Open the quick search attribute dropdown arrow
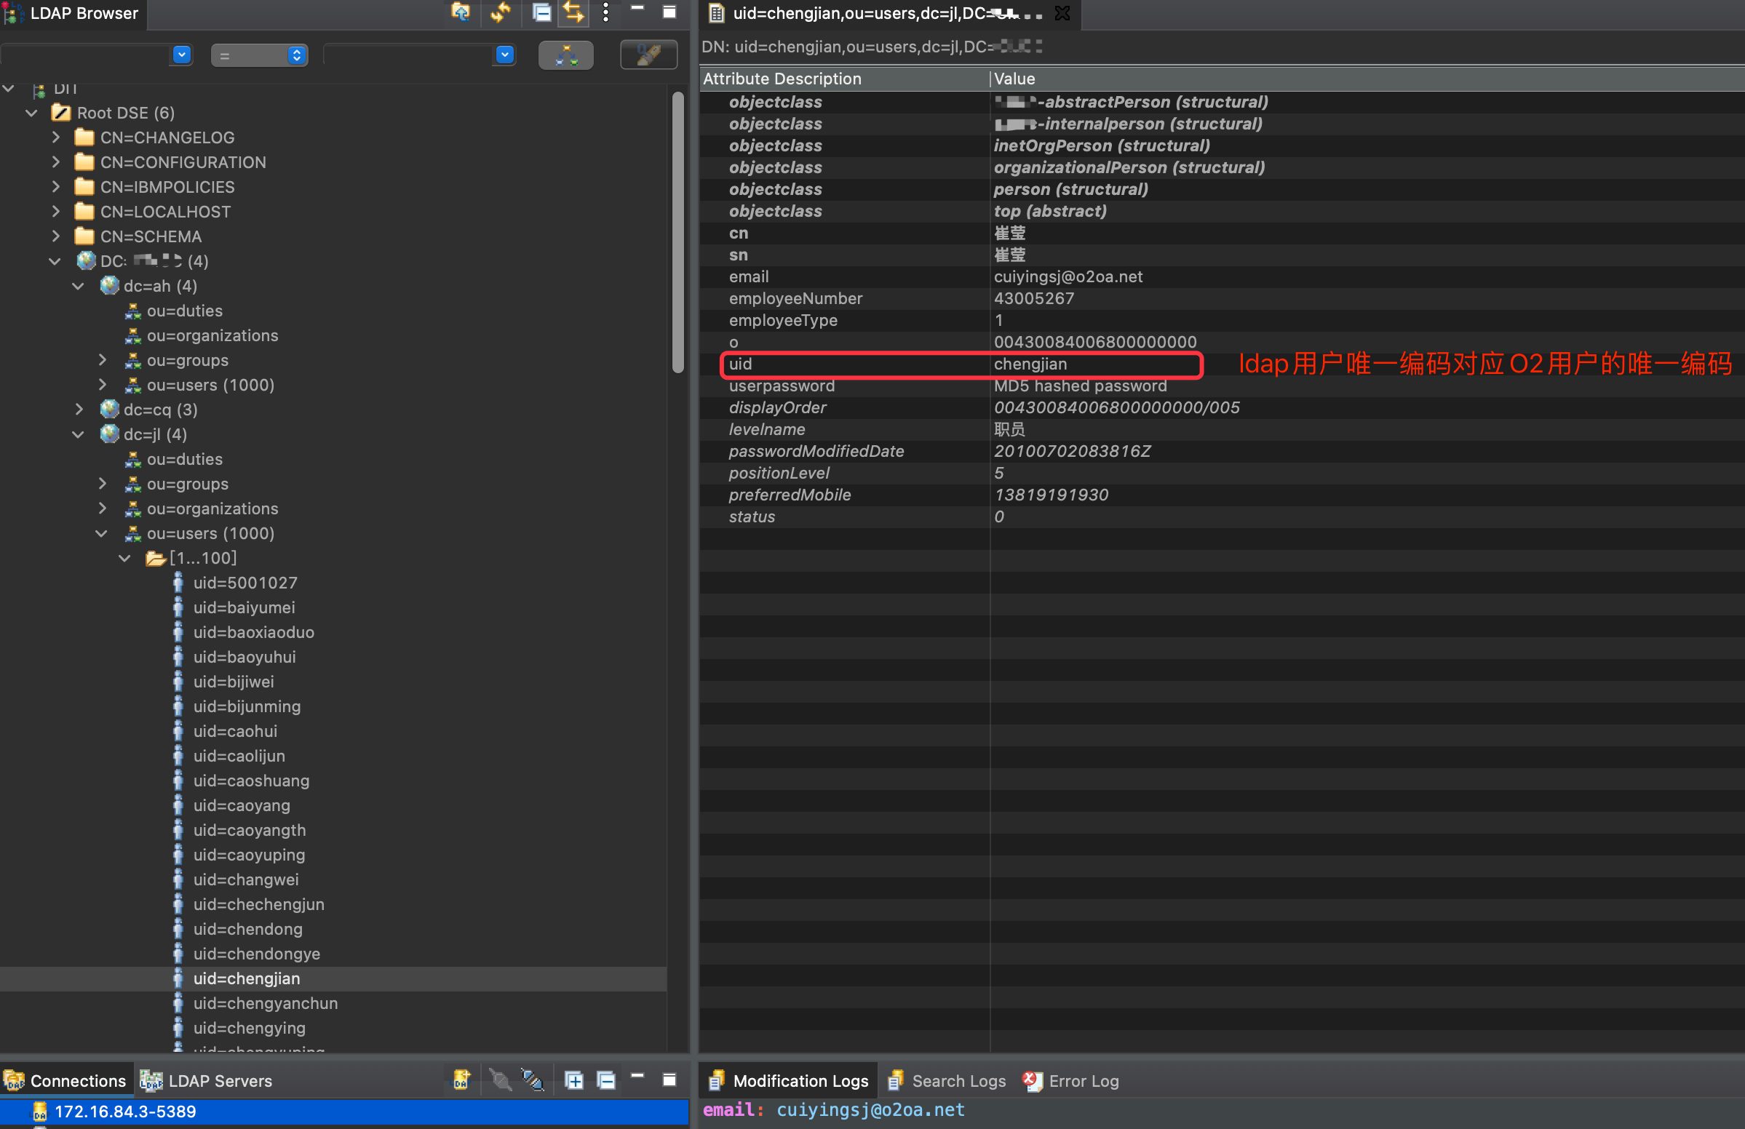 [182, 55]
